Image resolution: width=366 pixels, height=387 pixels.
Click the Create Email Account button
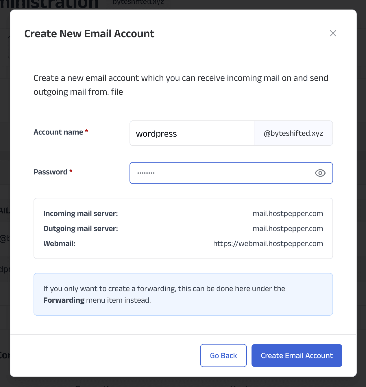coord(297,356)
